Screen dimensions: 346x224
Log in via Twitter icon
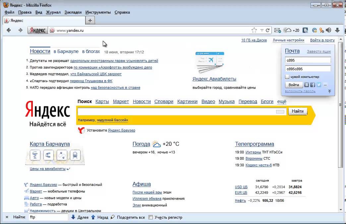tap(319, 85)
